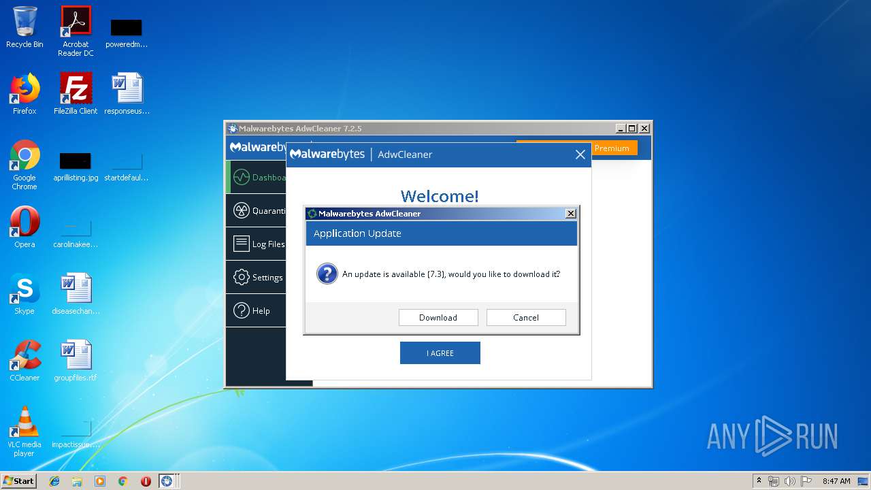Open CCleaner desktop shortcut
This screenshot has height=490, width=871.
coord(24,361)
